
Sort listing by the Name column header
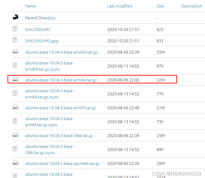(x=31, y=6)
